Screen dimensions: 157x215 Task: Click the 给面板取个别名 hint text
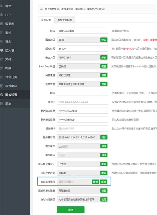click(x=120, y=31)
